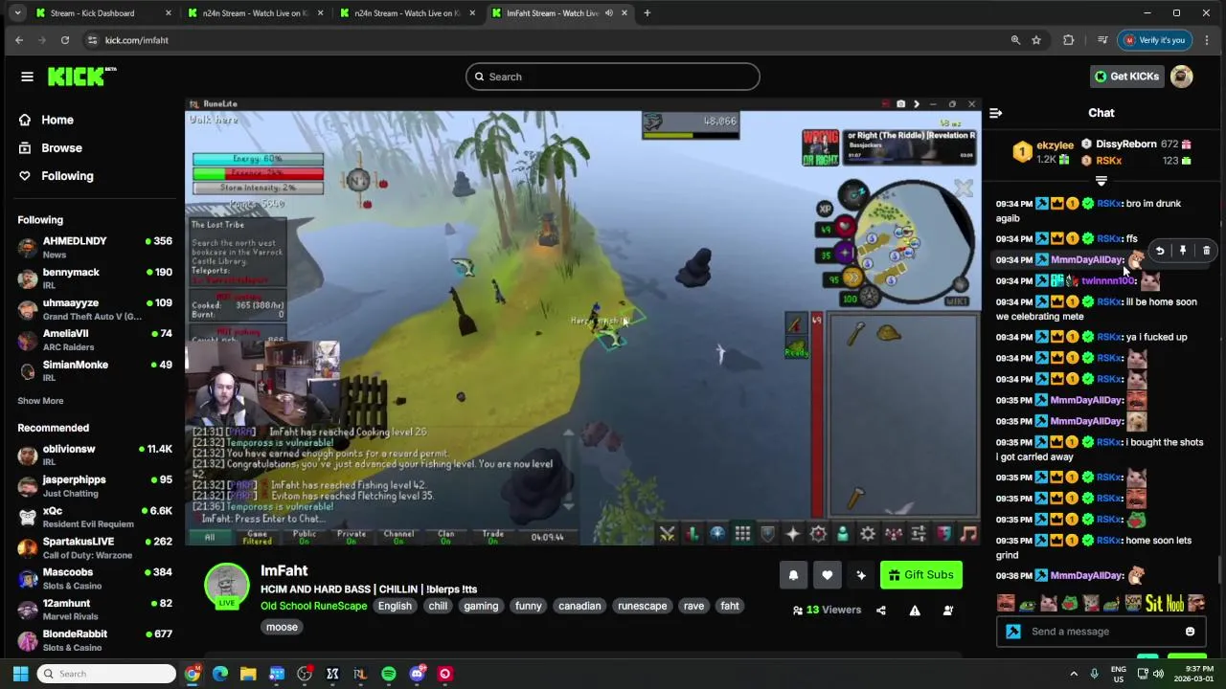
Task: Open SpartakusLIVE recommended channel
Action: click(x=94, y=547)
